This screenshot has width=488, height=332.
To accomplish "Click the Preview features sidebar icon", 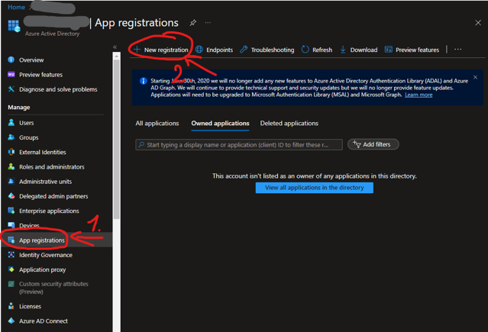I will click(x=11, y=74).
